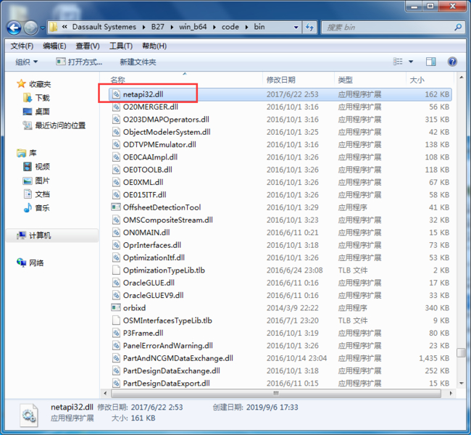The image size is (471, 435).
Task: Open 下载 folder in favorites
Action: tap(37, 98)
